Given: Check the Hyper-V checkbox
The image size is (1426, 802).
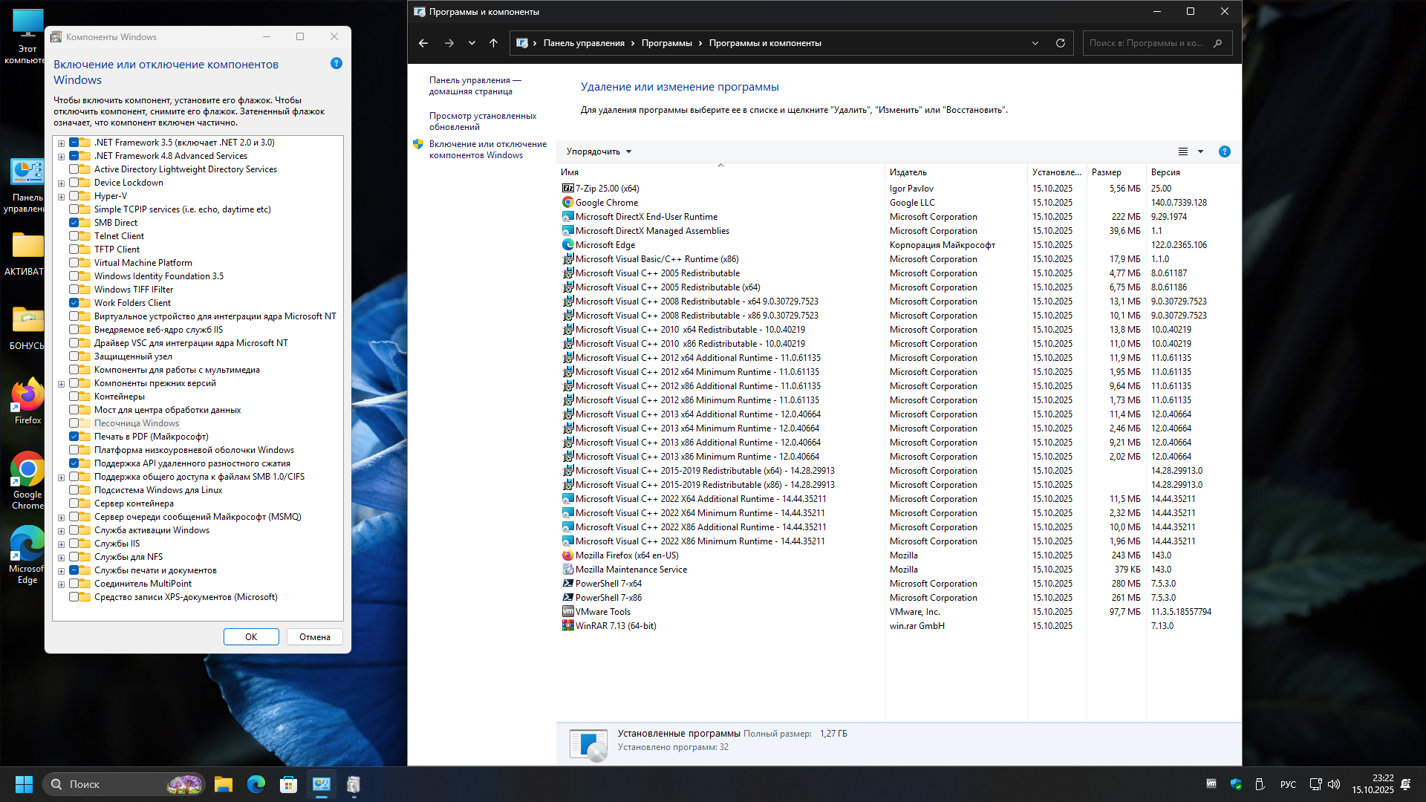Looking at the screenshot, I should [x=74, y=196].
